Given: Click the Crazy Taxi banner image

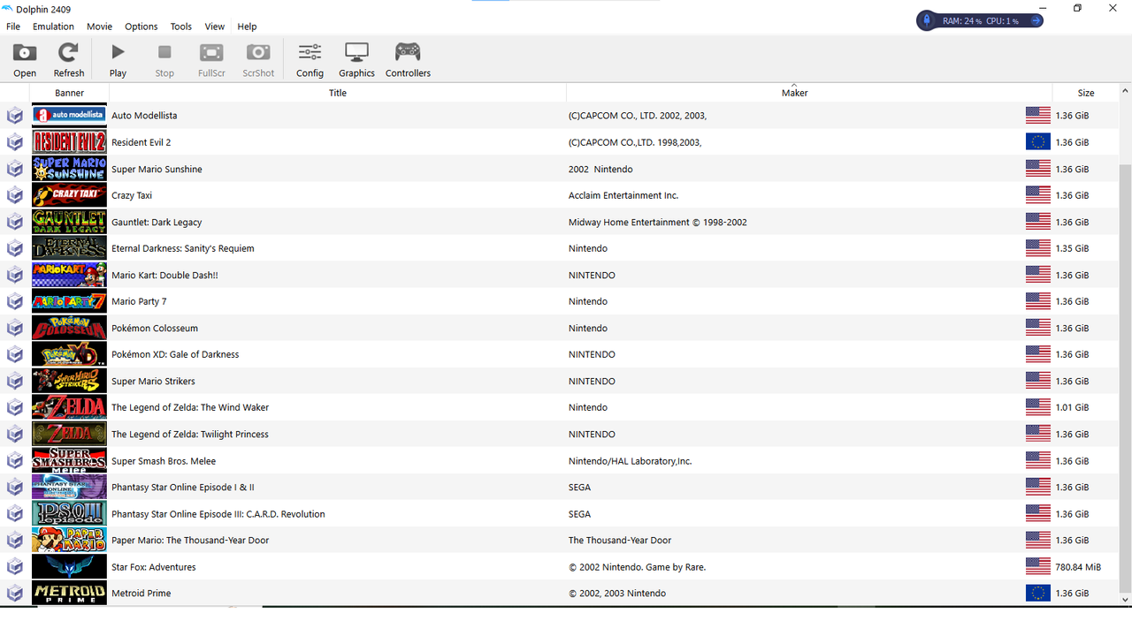Looking at the screenshot, I should pos(69,195).
